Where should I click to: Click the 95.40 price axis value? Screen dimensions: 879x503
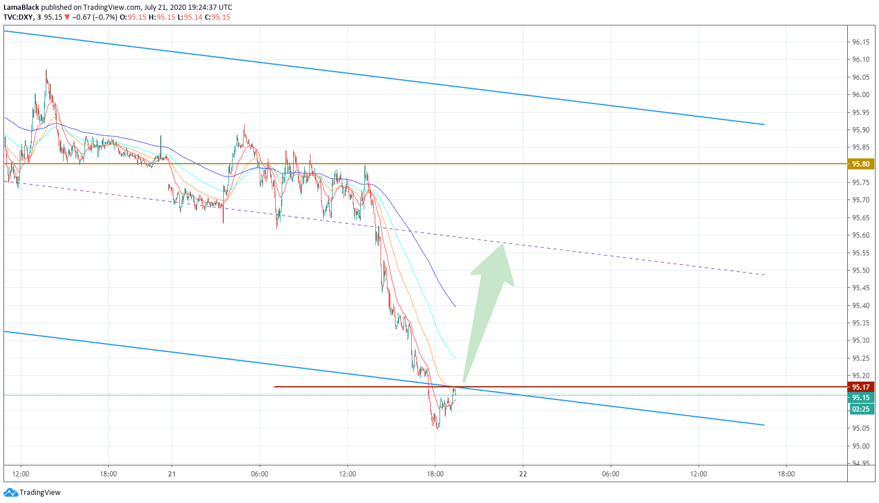[x=860, y=306]
